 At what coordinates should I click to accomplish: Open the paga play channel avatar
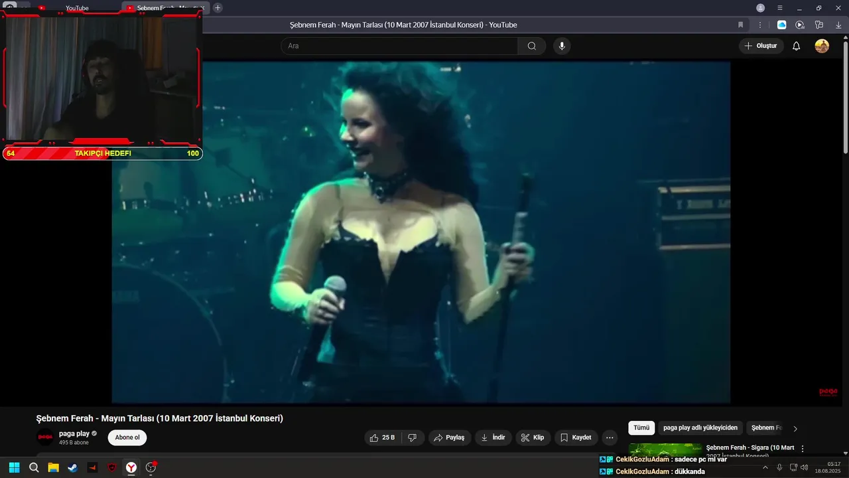click(x=45, y=438)
